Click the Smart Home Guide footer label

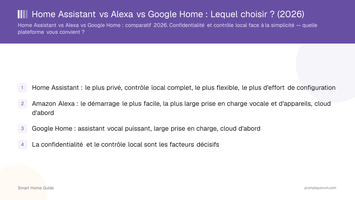click(x=36, y=188)
